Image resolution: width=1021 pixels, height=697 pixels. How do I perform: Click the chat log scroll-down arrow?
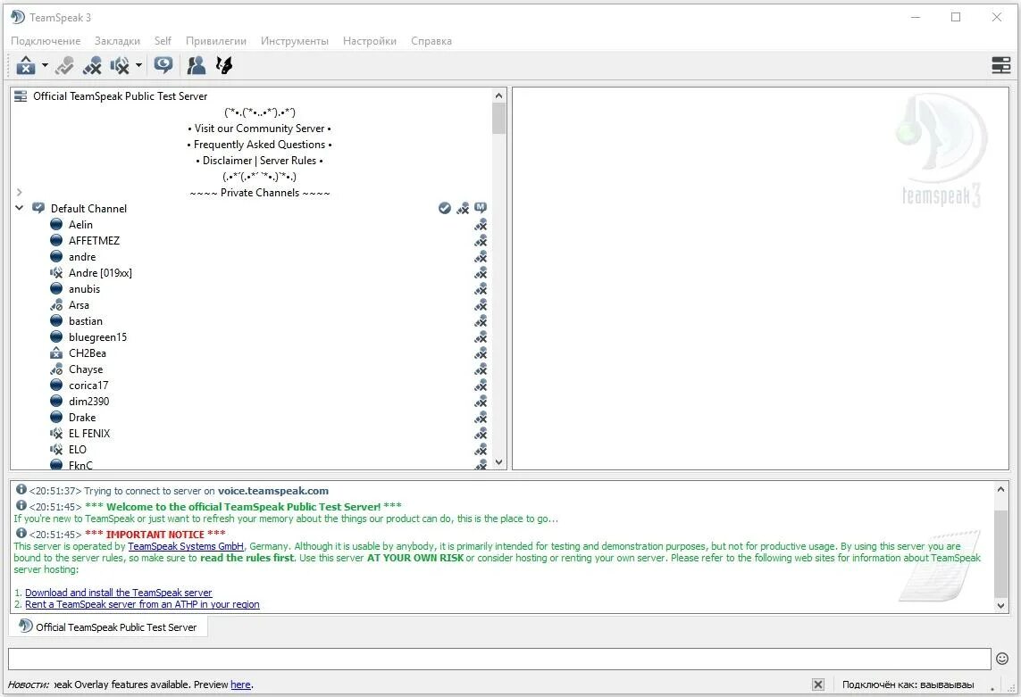point(1000,605)
